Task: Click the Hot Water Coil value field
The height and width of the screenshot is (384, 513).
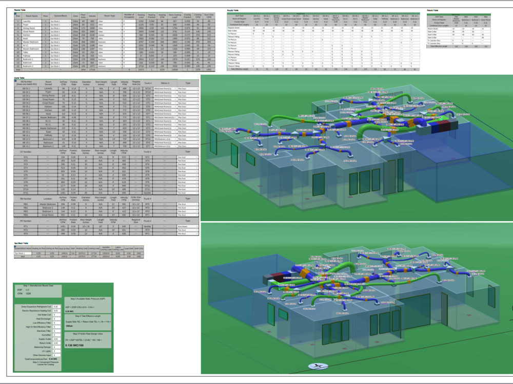Action: tap(56, 315)
